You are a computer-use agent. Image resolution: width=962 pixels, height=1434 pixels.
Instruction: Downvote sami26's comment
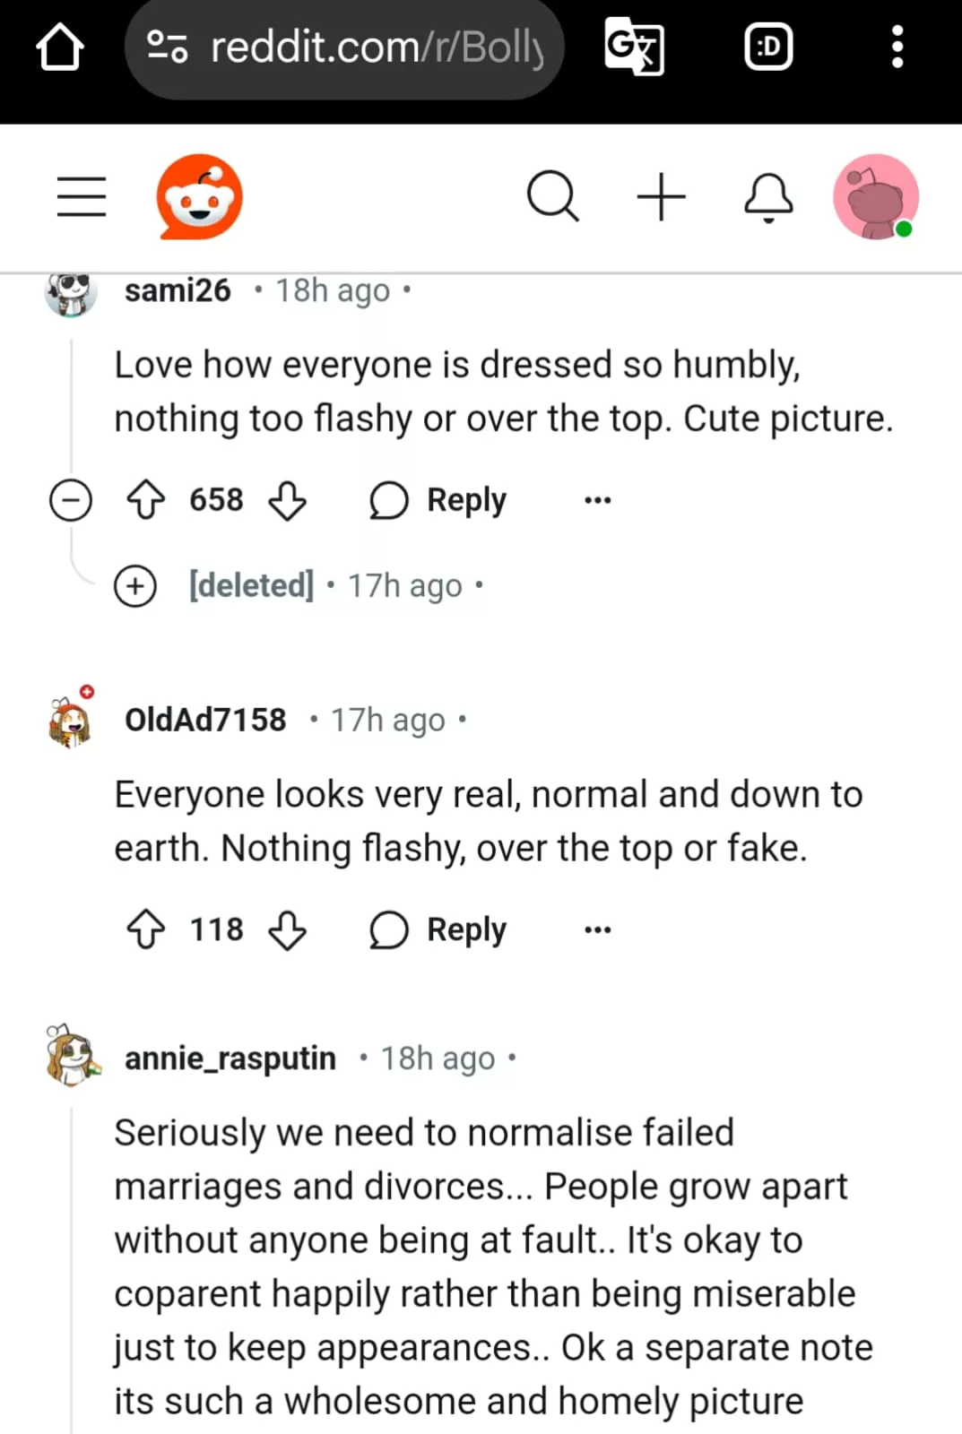(287, 500)
